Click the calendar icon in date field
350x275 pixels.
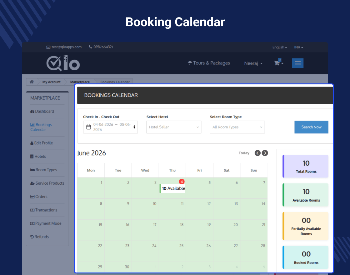coord(89,127)
